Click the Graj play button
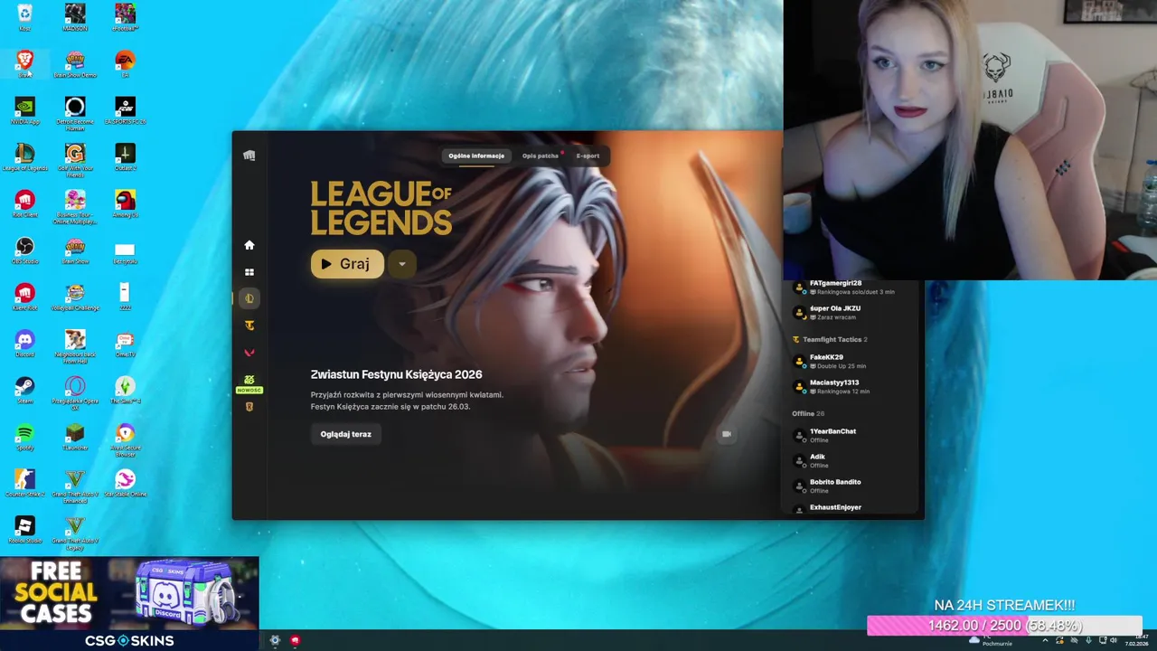 347,264
